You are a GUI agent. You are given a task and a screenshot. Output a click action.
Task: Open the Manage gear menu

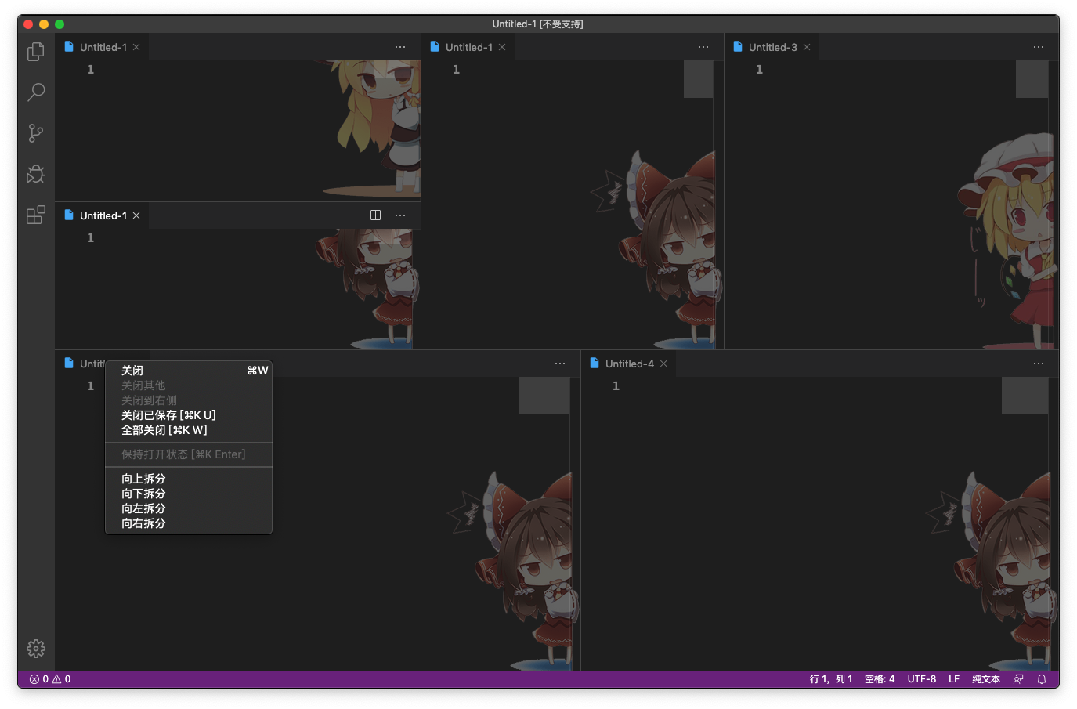pyautogui.click(x=36, y=649)
